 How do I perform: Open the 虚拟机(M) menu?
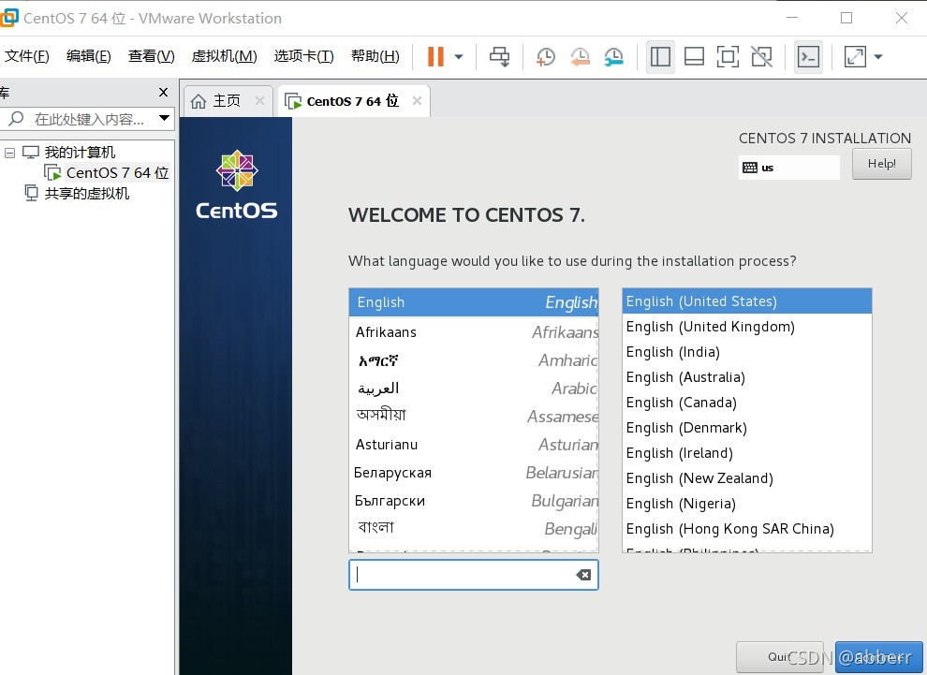tap(224, 56)
